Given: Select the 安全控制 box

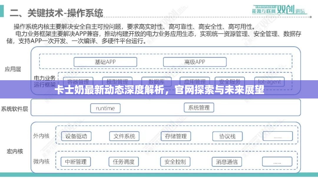Looking at the screenshot, I should [x=175, y=162].
